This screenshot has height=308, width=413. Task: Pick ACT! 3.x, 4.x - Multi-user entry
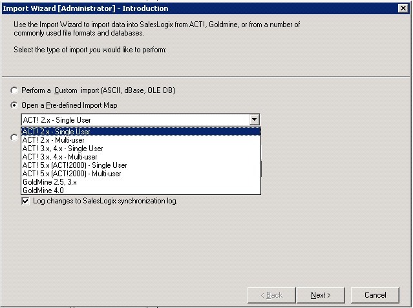(x=141, y=157)
